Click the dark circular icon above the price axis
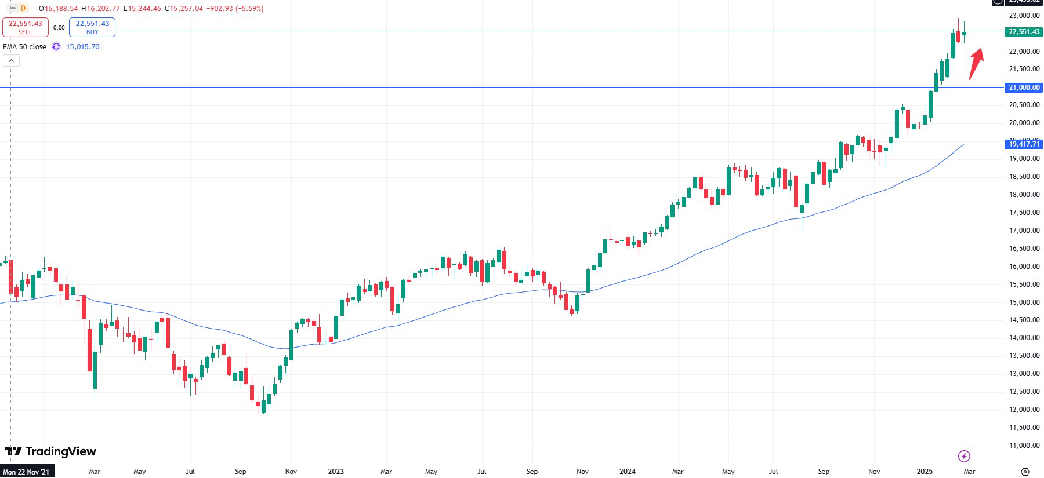1044x478 pixels. (x=997, y=2)
